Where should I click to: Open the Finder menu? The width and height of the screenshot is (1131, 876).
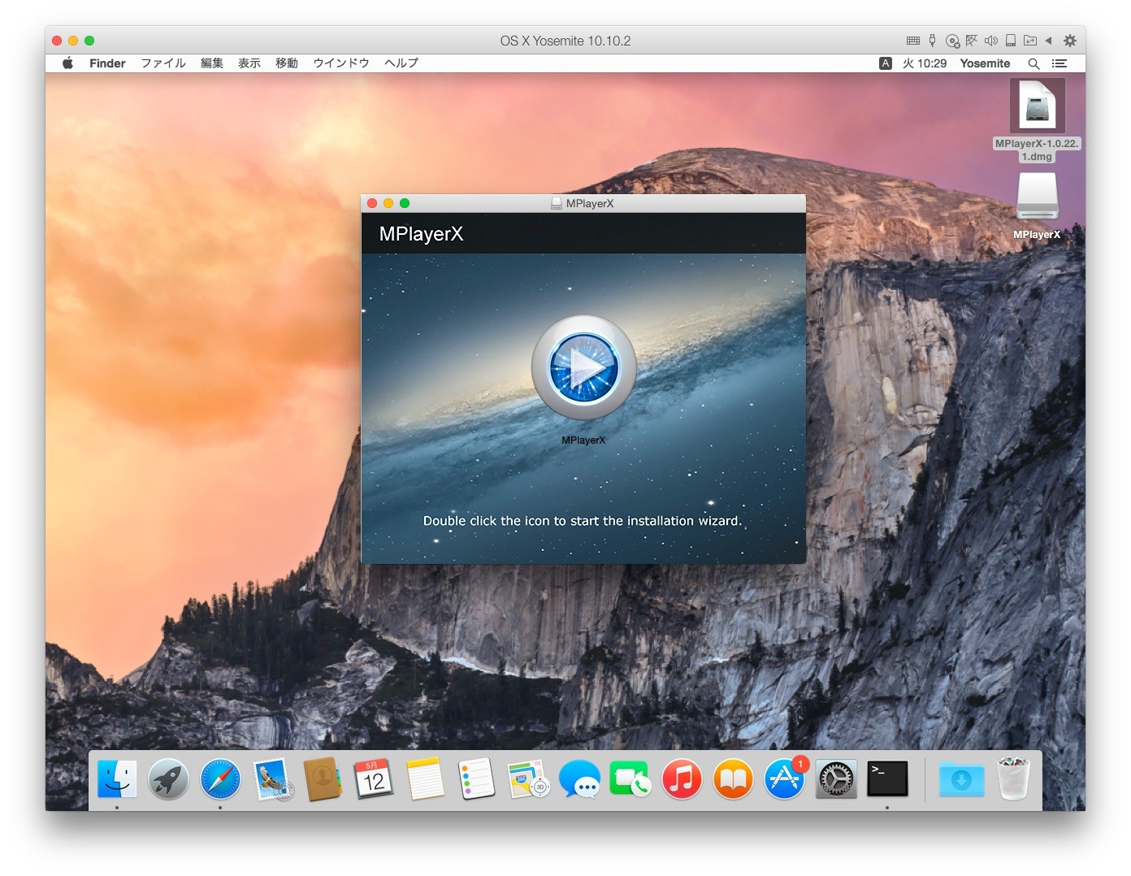[x=107, y=63]
